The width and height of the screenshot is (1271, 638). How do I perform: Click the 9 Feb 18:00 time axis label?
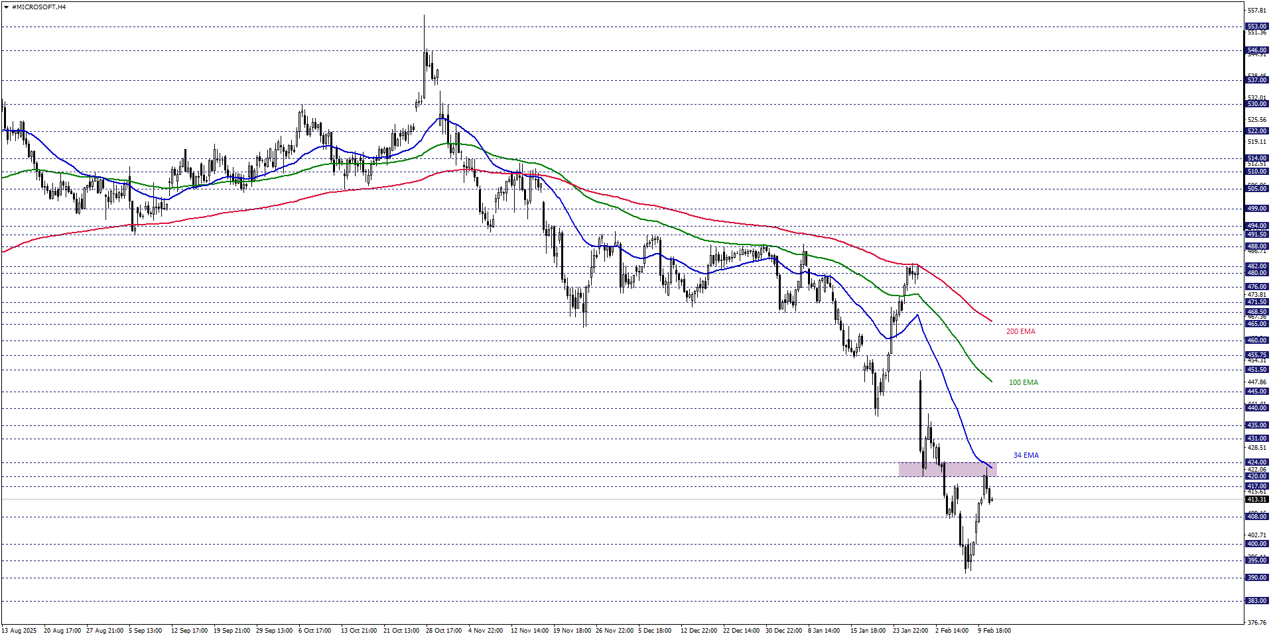[x=994, y=631]
